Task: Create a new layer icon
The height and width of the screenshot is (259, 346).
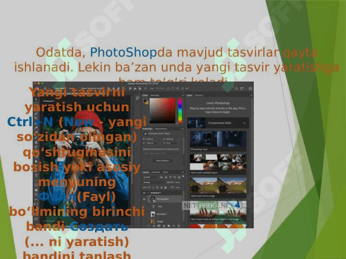Action: 174,226
